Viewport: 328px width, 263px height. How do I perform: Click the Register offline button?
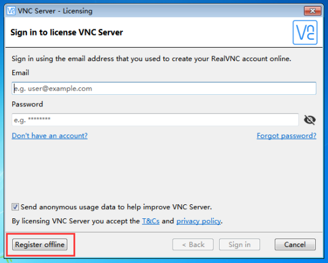[40, 245]
